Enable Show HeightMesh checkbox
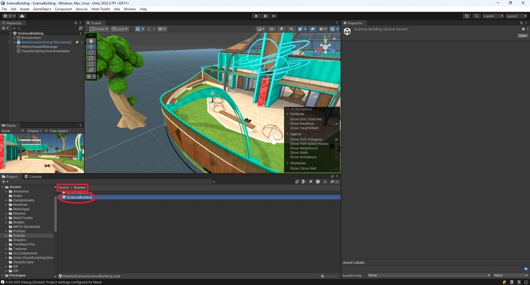Viewport: 530px width, 285px height. (336, 128)
